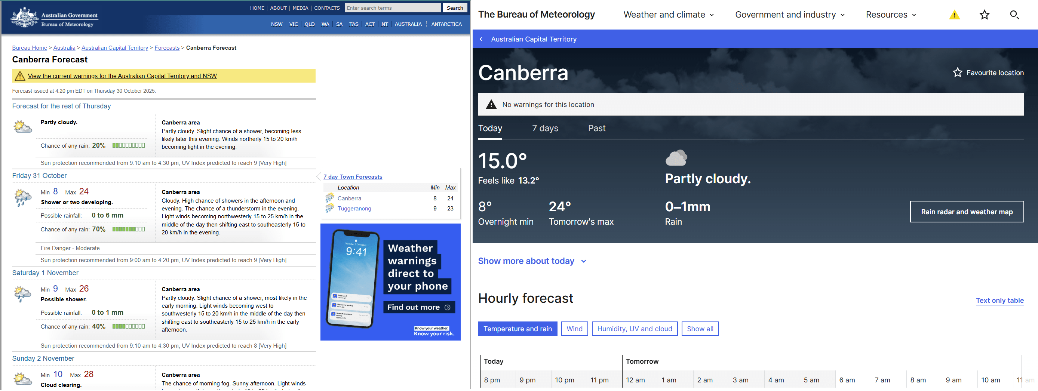Switch to the Past tab
Viewport: 1038px width, 391px height.
point(596,129)
